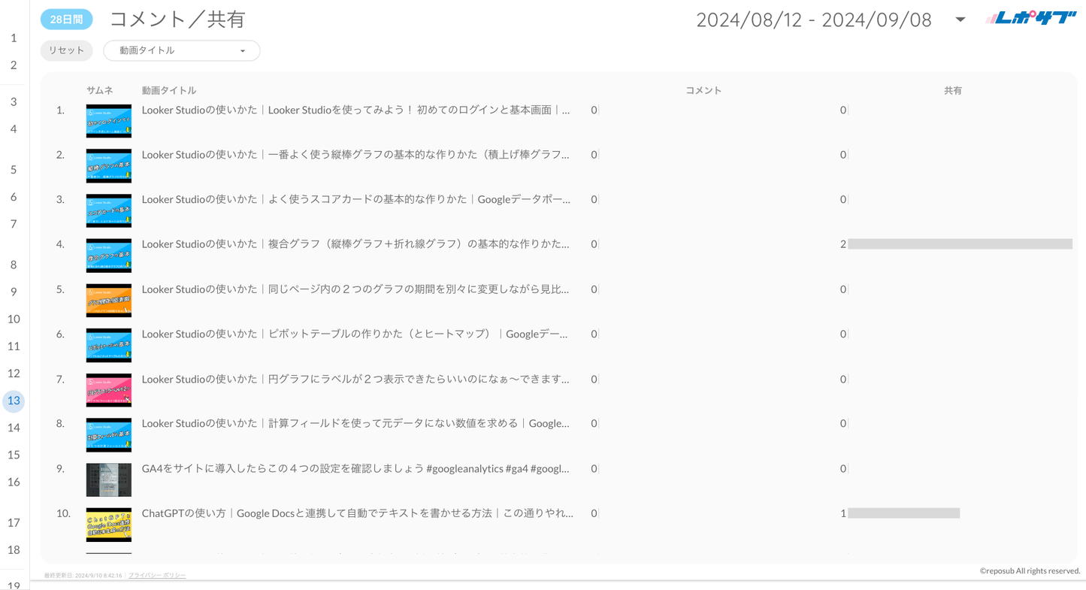Click the サムネ column header
Screen dimensions: 1086x590
pyautogui.click(x=99, y=90)
